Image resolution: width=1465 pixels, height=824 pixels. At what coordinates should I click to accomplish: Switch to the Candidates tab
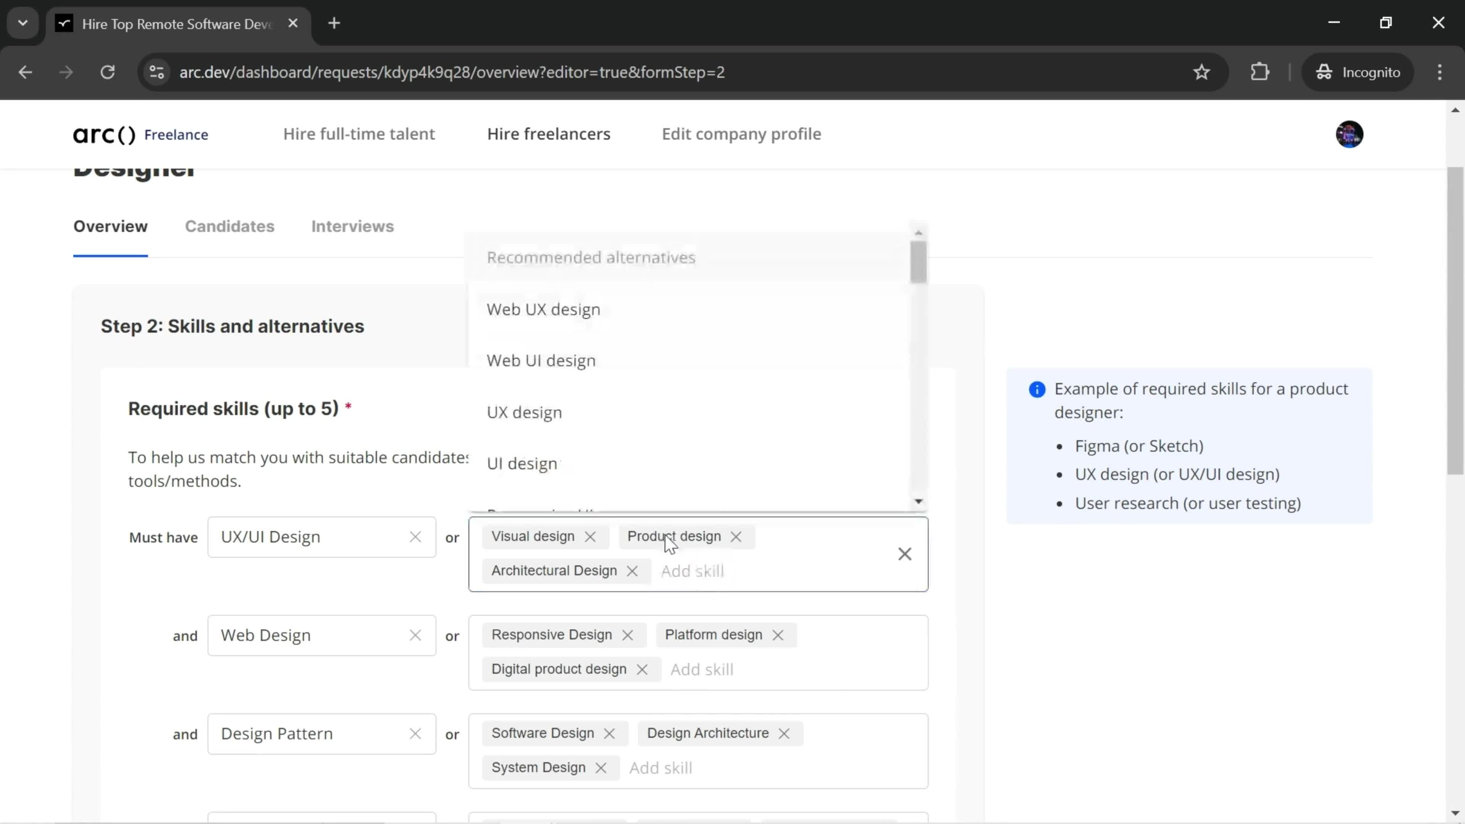click(229, 226)
